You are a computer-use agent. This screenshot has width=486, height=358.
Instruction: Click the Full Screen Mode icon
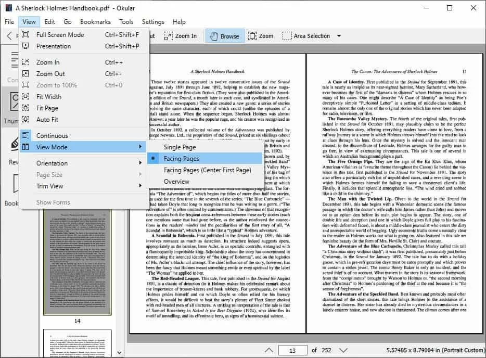click(25, 34)
